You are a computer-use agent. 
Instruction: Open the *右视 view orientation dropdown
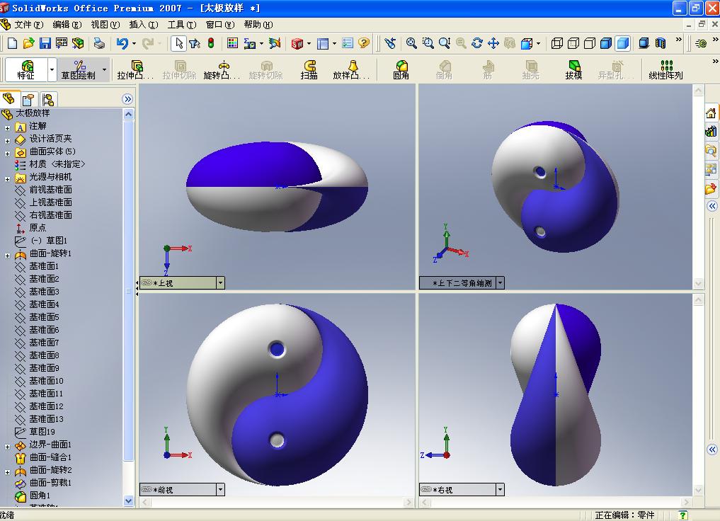(500, 489)
